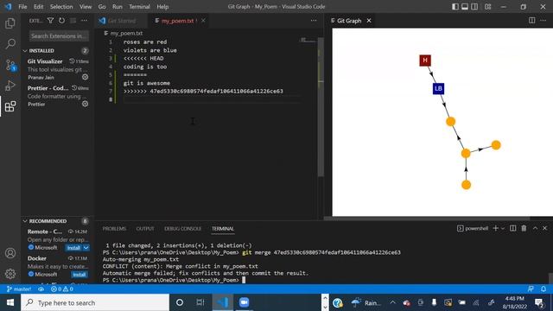Image resolution: width=553 pixels, height=311 pixels.
Task: Open editor group more actions ellipsis
Action: pos(314,21)
